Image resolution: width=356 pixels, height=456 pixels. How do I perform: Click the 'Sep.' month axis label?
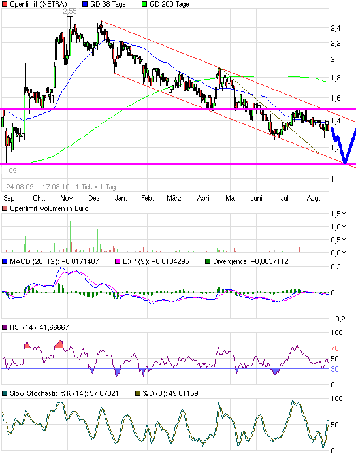(10, 199)
